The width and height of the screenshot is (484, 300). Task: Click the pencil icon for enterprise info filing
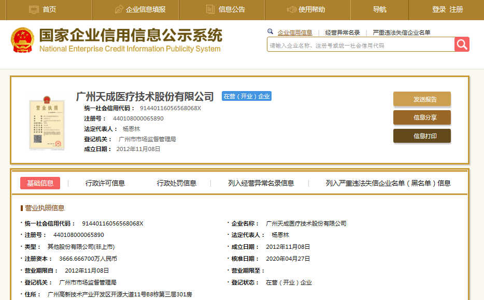[119, 9]
